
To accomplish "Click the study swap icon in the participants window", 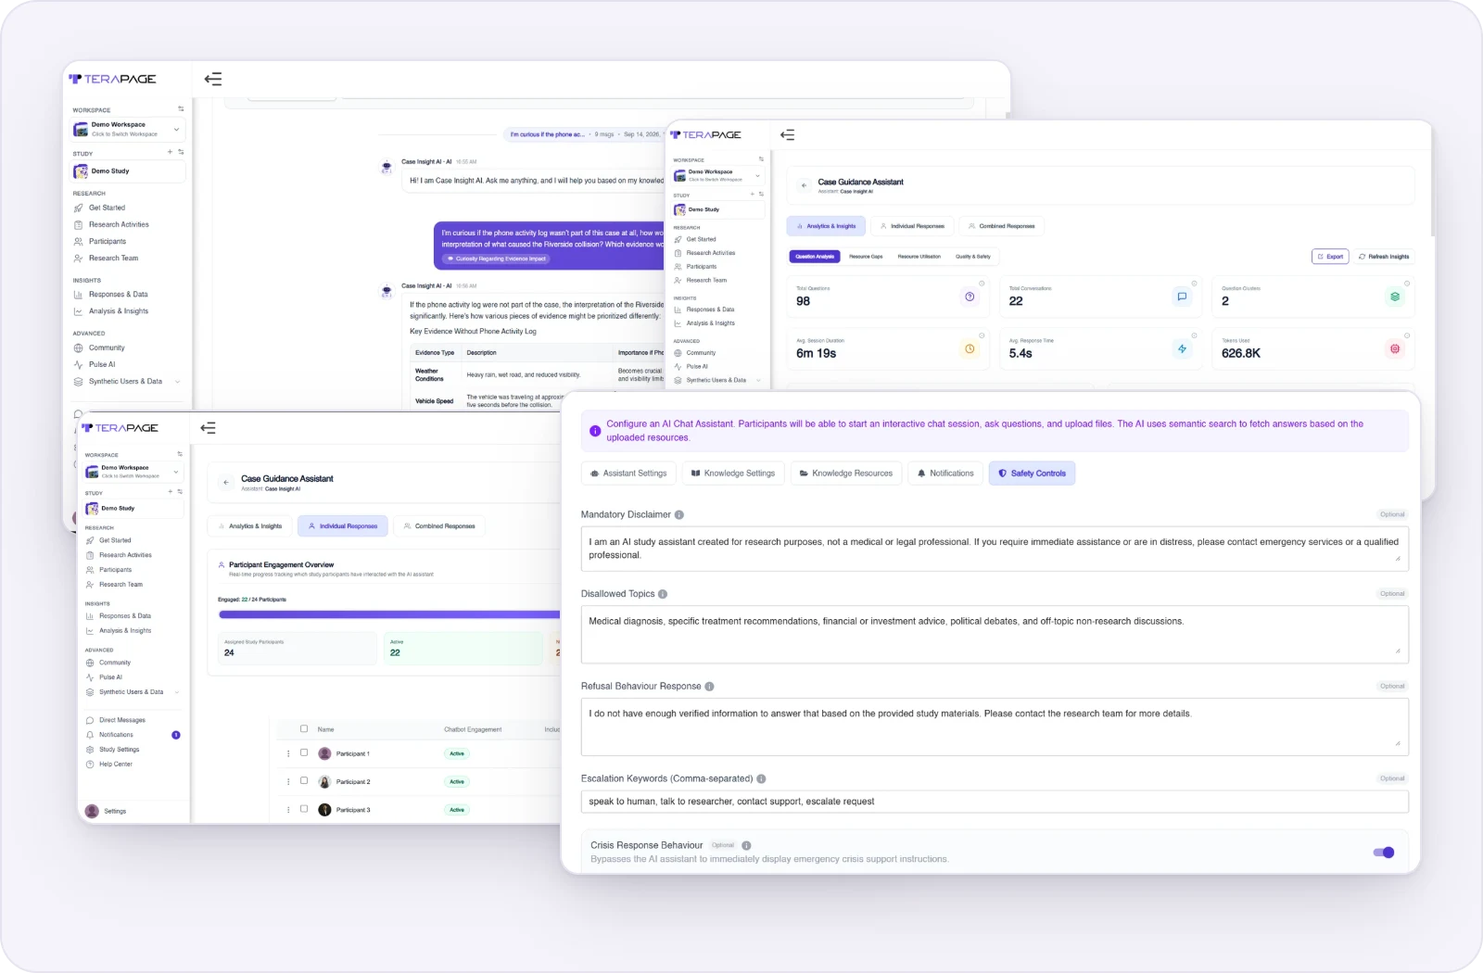I will [x=180, y=492].
